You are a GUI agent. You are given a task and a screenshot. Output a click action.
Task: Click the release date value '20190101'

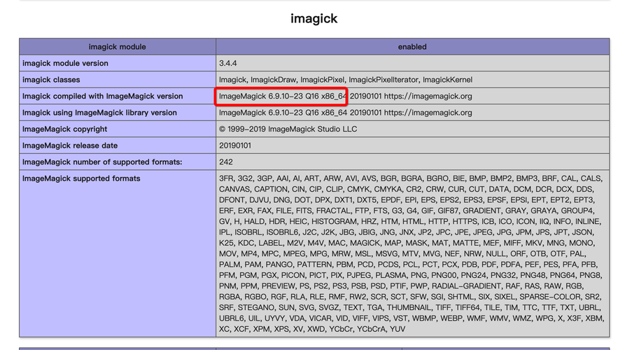234,146
